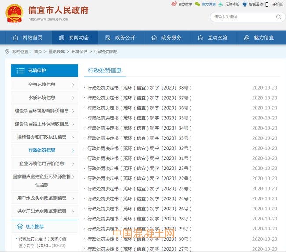Expand the 企业环境信用评价信息 chevron
Image resolution: width=286 pixels, height=252 pixels.
[73, 164]
